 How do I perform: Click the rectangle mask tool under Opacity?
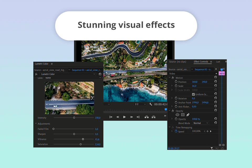[183, 115]
